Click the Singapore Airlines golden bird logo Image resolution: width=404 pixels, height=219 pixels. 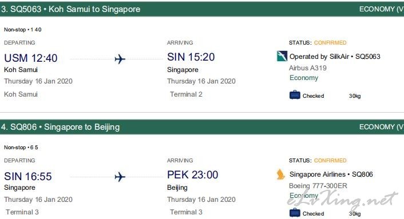[280, 174]
